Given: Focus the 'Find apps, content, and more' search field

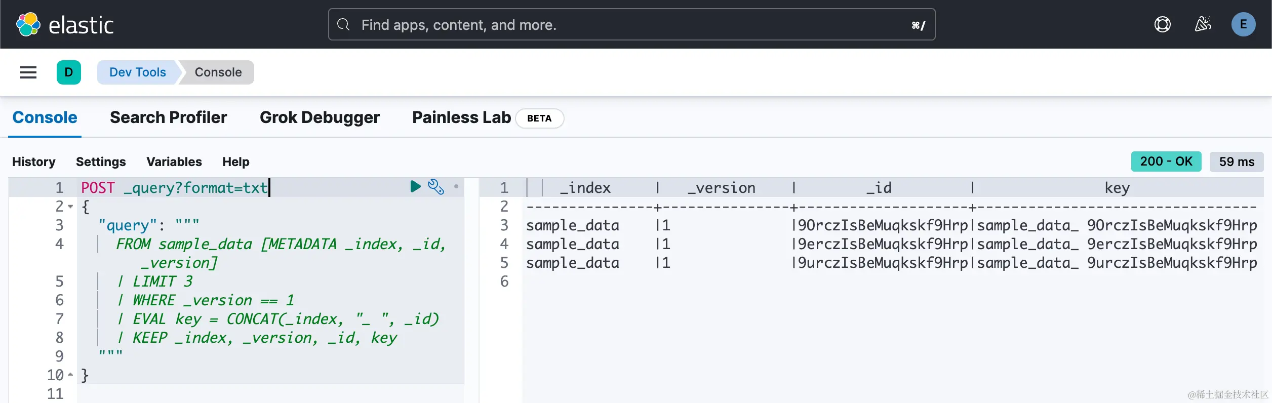Looking at the screenshot, I should 631,24.
